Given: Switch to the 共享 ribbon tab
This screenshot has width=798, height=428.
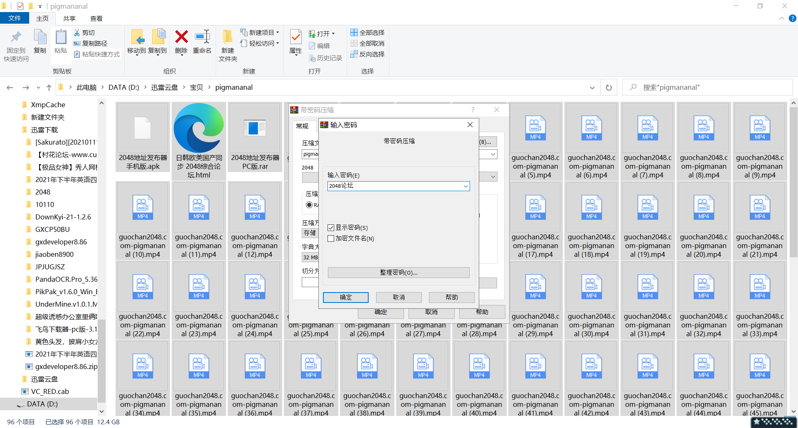Looking at the screenshot, I should coord(69,18).
